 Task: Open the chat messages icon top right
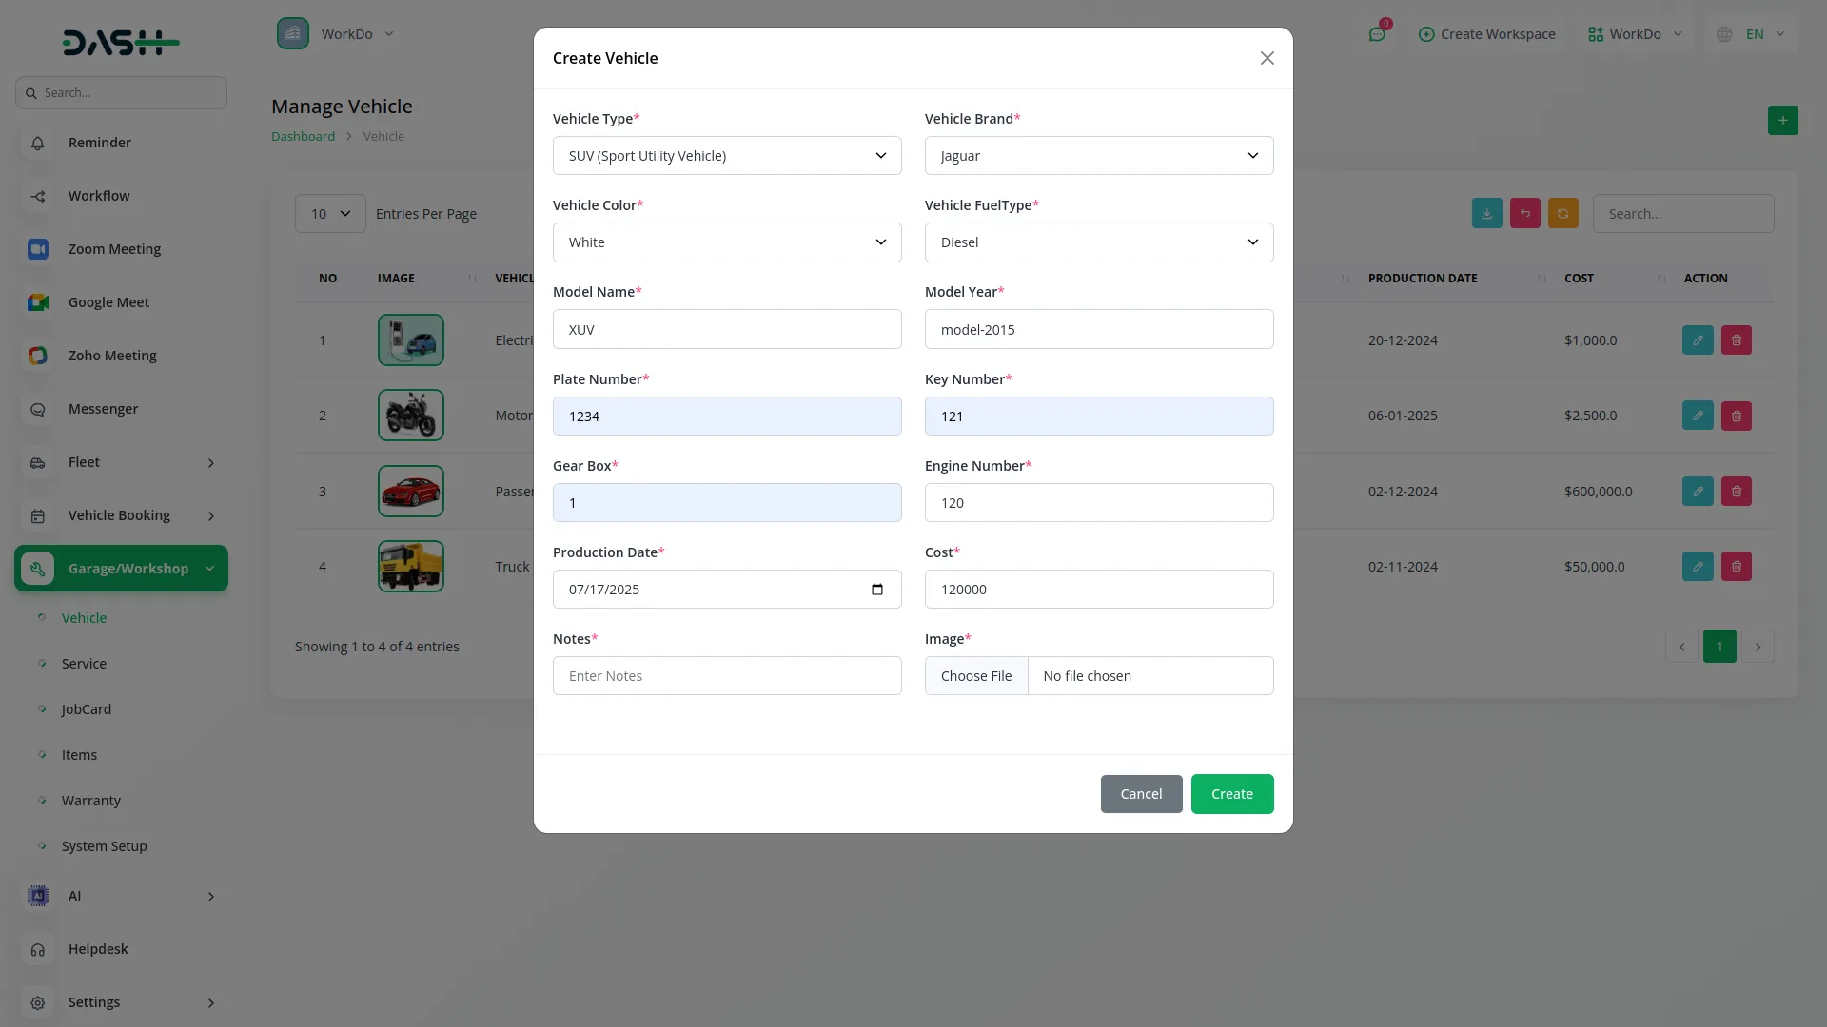1377,33
